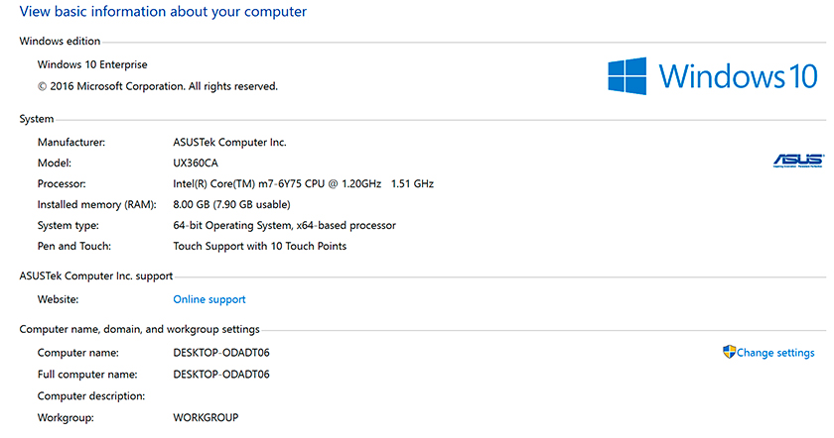Select the installed memory value 8.00 GB
This screenshot has width=834, height=438.
(x=231, y=204)
